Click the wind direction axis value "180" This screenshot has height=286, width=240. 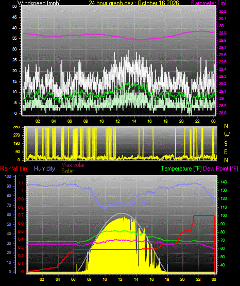(16, 144)
